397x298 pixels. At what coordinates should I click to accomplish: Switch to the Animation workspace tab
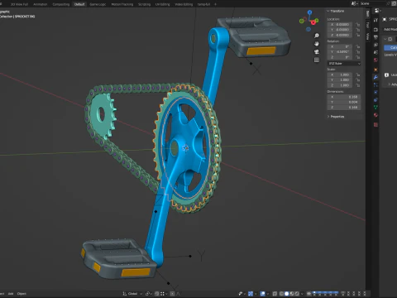[41, 4]
